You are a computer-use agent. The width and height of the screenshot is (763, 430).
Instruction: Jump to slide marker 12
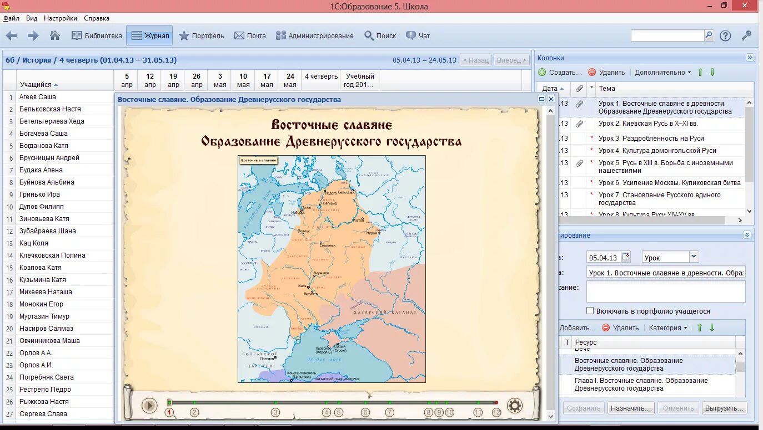496,412
